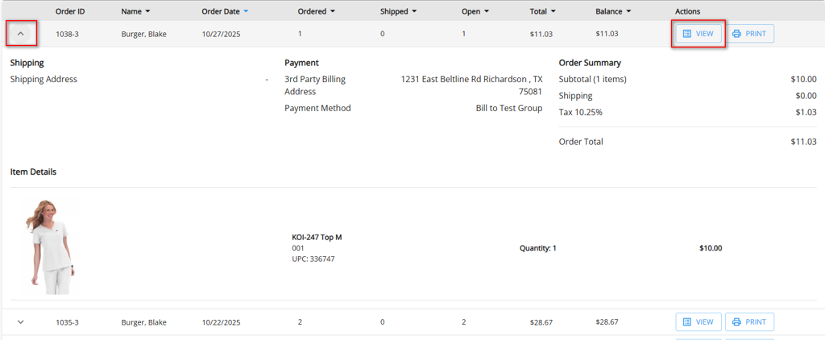This screenshot has height=340, width=825.
Task: Click the Actions column header
Action: [687, 12]
